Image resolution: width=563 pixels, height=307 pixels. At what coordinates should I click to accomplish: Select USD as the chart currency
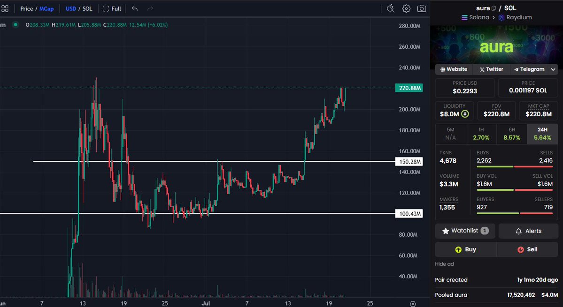point(71,8)
